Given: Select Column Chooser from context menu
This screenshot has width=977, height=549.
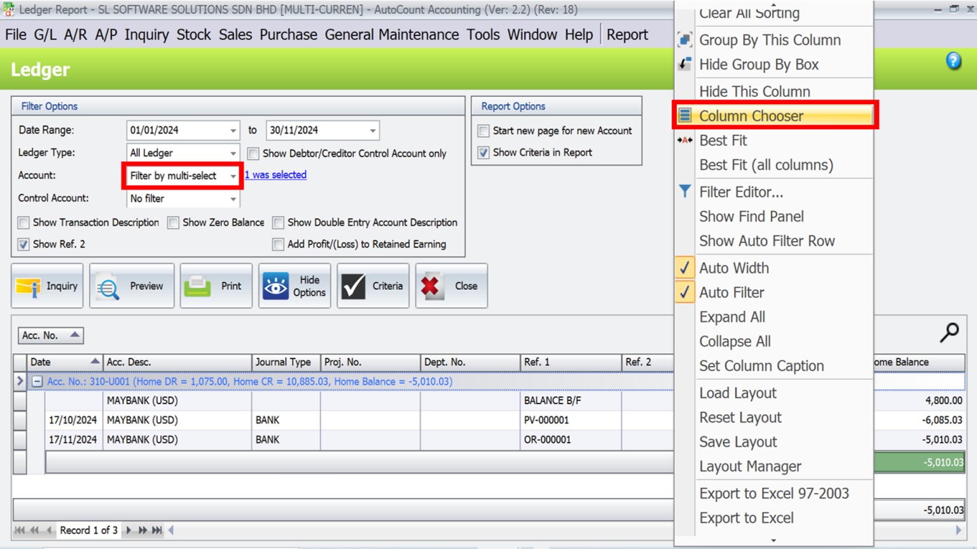Looking at the screenshot, I should pyautogui.click(x=774, y=116).
